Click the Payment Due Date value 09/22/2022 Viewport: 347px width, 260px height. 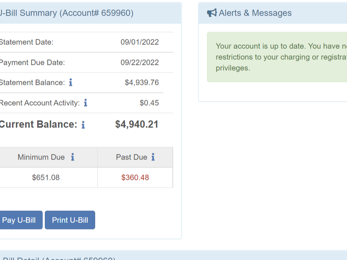coord(140,62)
